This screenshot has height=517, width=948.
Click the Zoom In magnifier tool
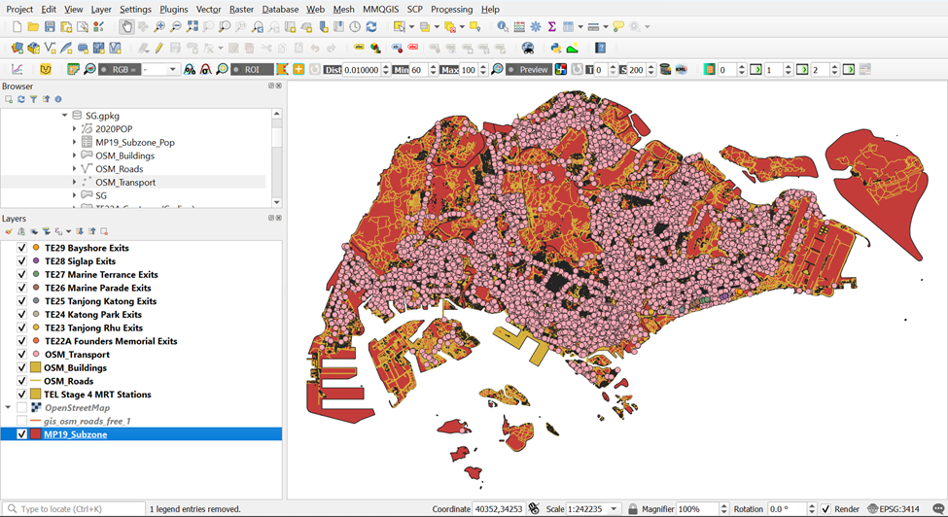click(x=159, y=27)
